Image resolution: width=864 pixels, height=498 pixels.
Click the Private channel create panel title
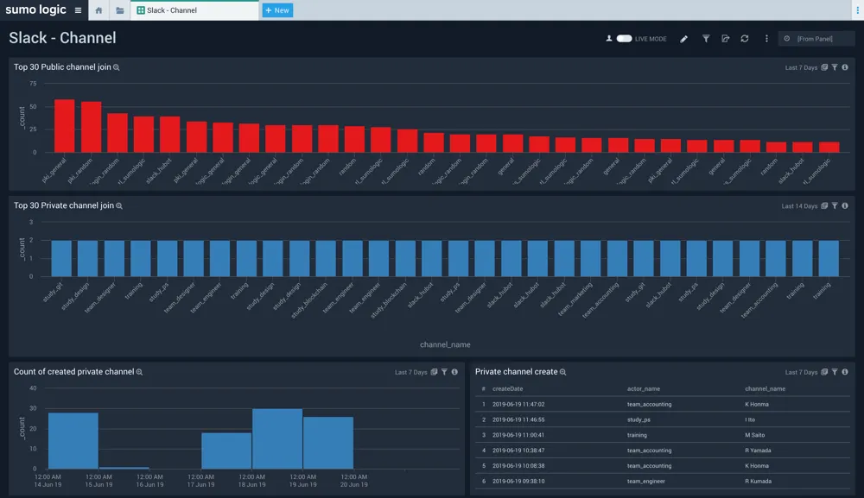pyautogui.click(x=517, y=372)
